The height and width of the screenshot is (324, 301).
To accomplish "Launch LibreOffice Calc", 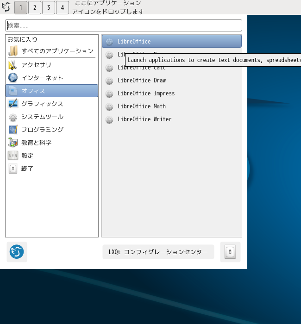I will (172, 68).
